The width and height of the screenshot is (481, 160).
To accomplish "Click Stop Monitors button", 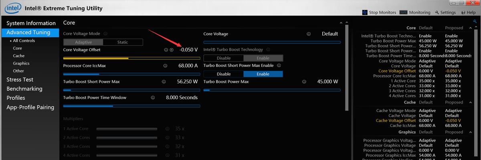I will [x=379, y=12].
